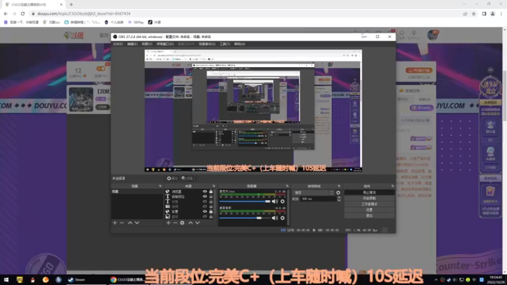Open Settings button in Controls panel
This screenshot has width=507, height=285.
click(369, 210)
